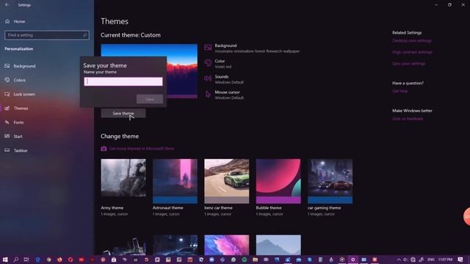Focus the Find a setting search box
Viewport: 470px width, 264px height.
47,35
